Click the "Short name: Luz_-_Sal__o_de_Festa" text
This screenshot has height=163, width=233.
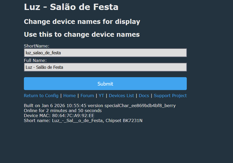pyautogui.click(x=63, y=120)
